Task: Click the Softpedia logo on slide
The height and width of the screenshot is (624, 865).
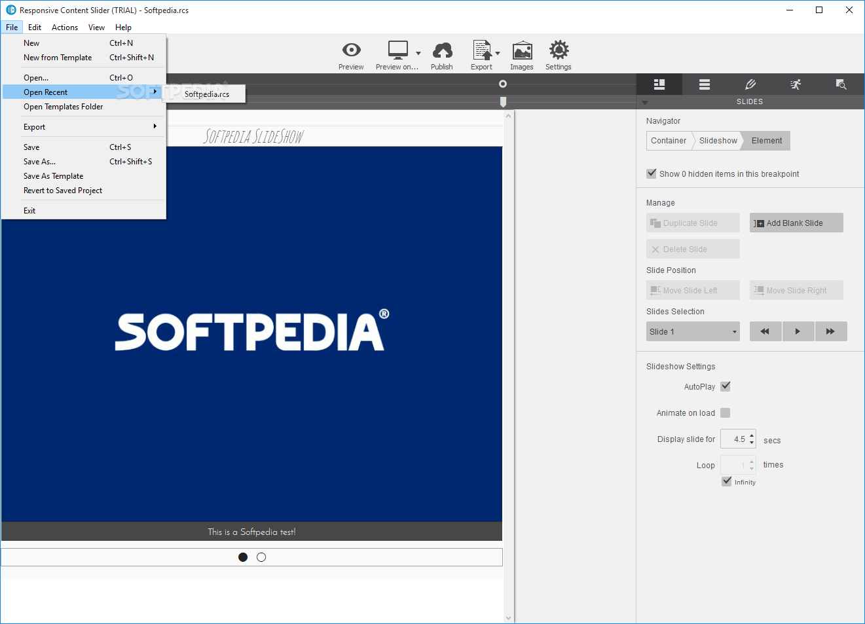Action: [252, 330]
